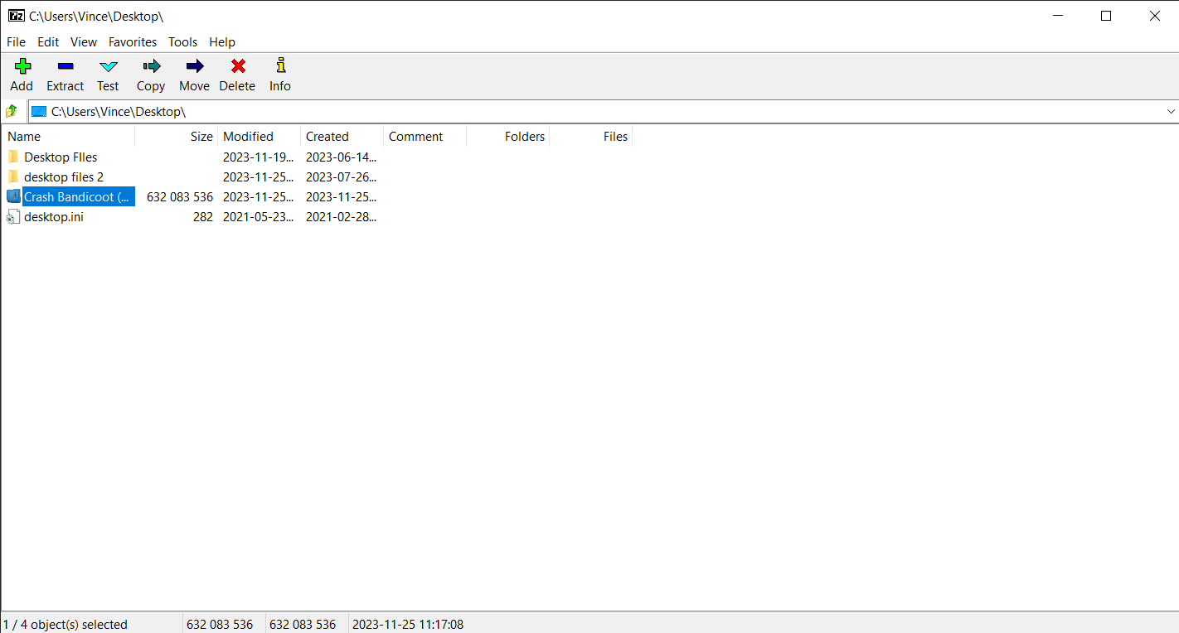Open the View menu

click(x=84, y=41)
